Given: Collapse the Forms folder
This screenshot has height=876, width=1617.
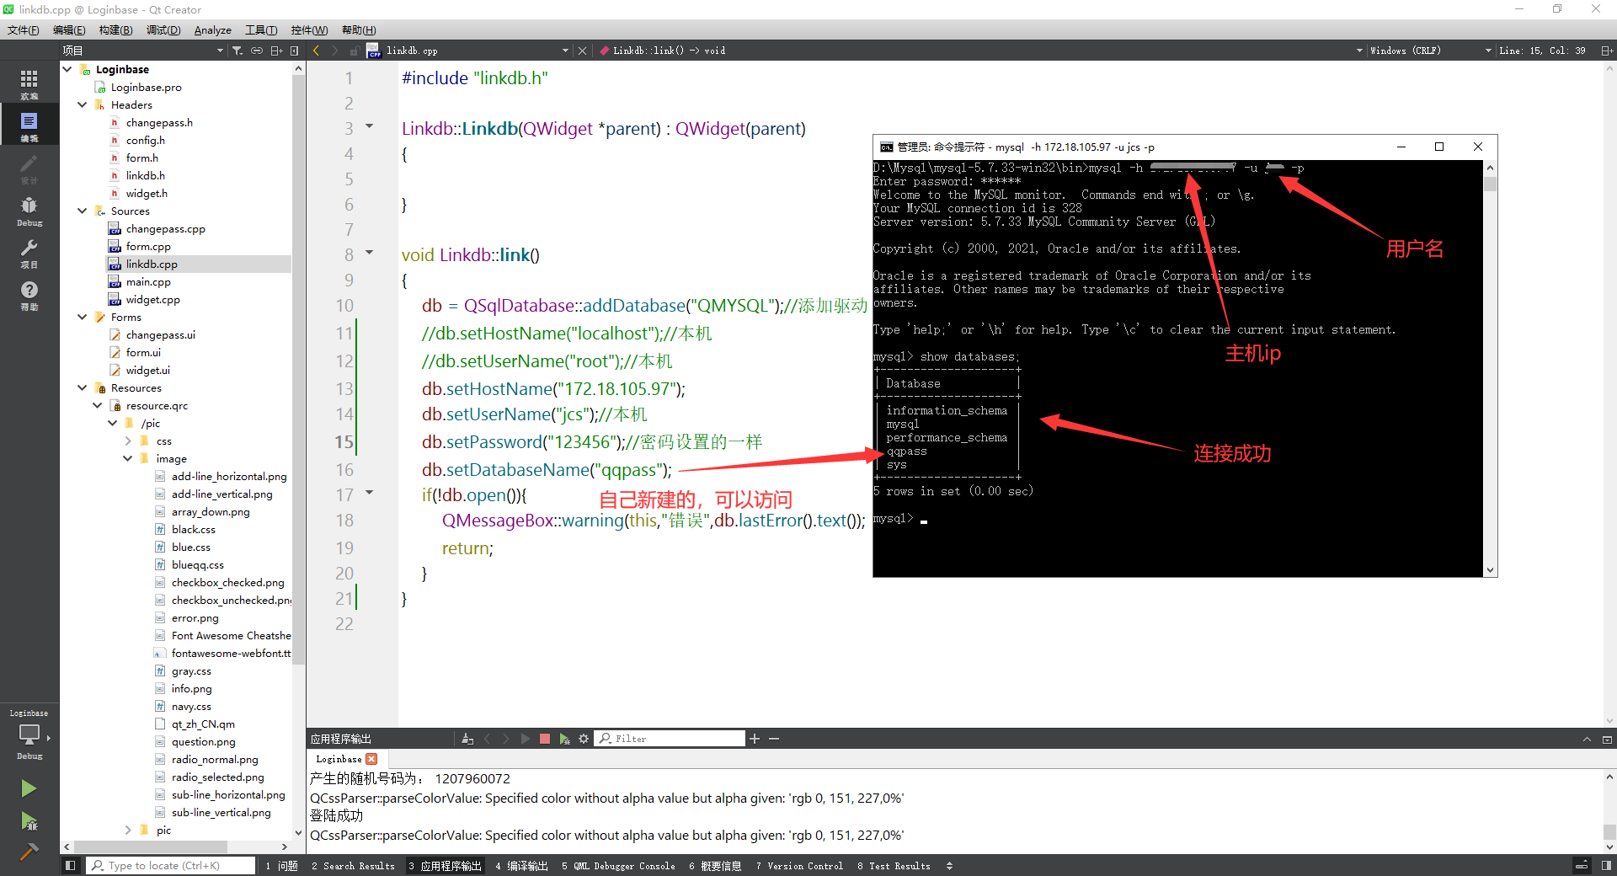Looking at the screenshot, I should coord(83,317).
